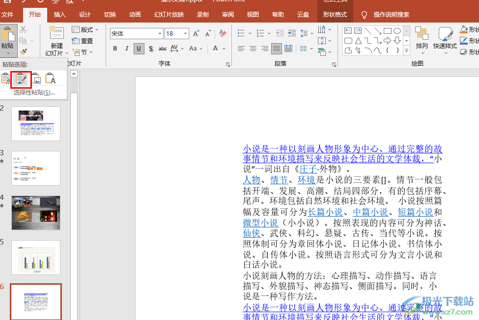Click the 长篇小说 hyperlink in slide text
479x320 pixels.
(325, 212)
